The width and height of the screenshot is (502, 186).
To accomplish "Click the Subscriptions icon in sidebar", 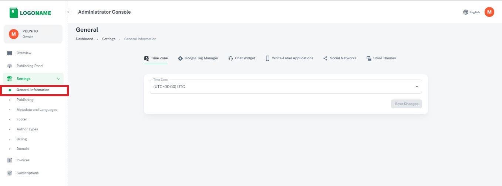I will point(10,173).
